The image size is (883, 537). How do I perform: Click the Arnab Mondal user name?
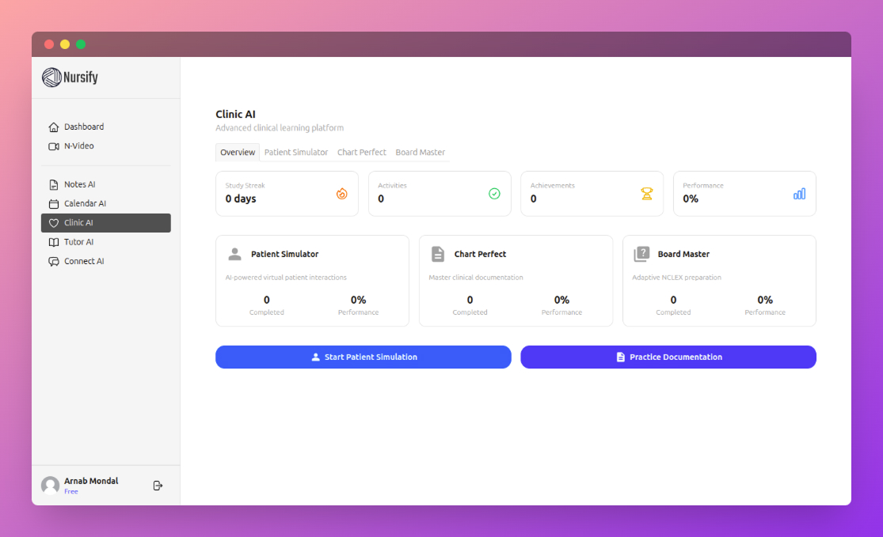click(91, 481)
